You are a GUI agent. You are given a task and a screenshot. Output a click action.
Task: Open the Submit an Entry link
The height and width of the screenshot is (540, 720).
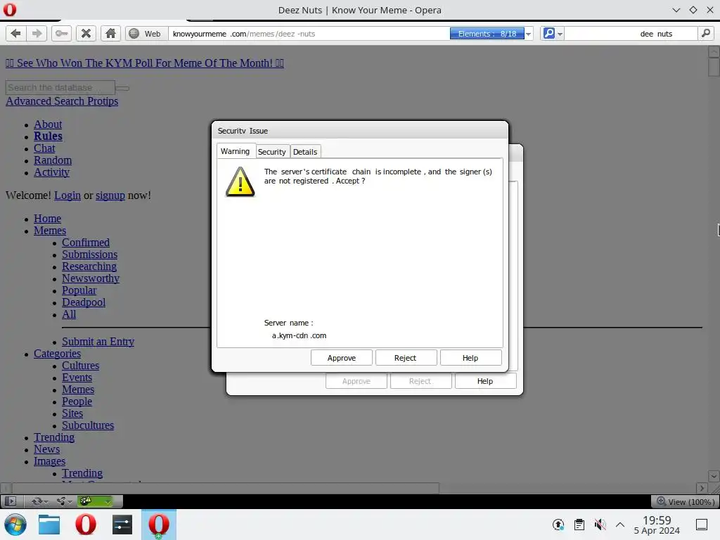pos(98,342)
